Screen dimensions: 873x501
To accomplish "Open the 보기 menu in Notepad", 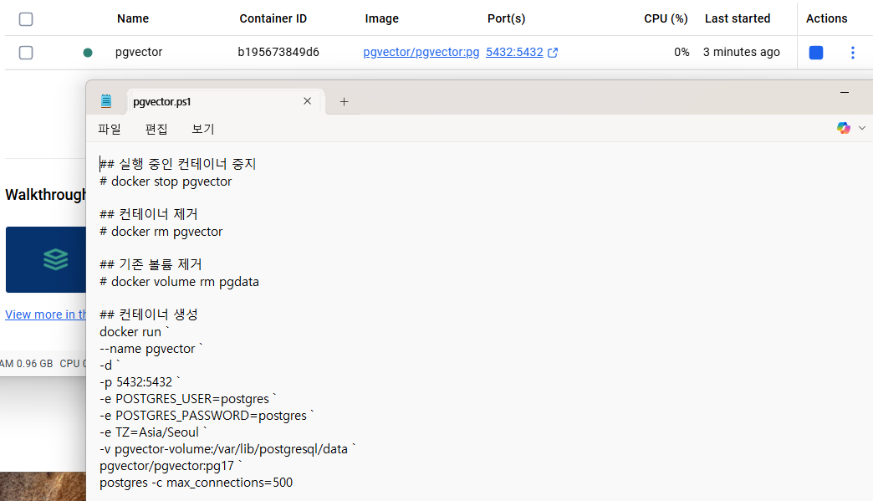I will point(203,129).
